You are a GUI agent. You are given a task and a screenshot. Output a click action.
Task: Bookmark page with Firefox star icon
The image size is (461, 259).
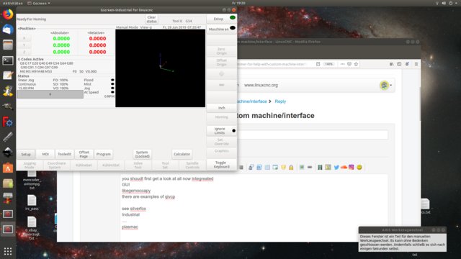tap(356, 64)
